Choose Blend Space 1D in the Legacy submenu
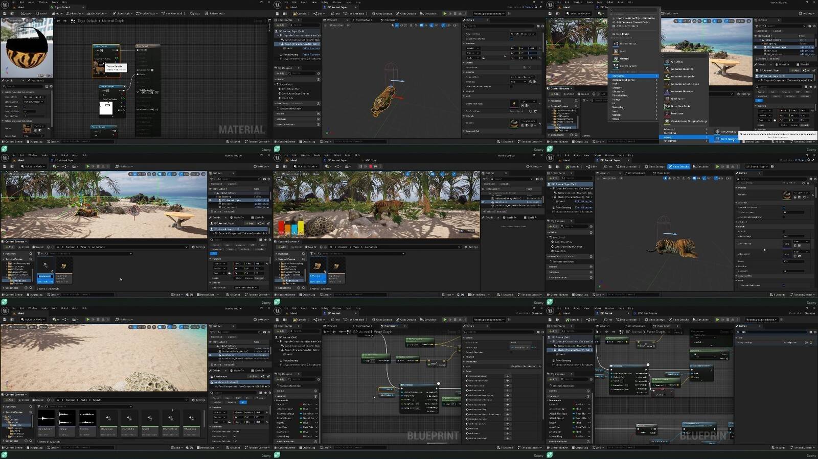Viewport: 818px width, 459px height. [726, 139]
